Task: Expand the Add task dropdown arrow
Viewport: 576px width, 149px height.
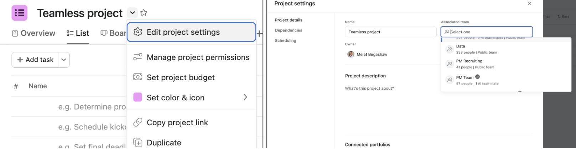Action: coord(64,60)
